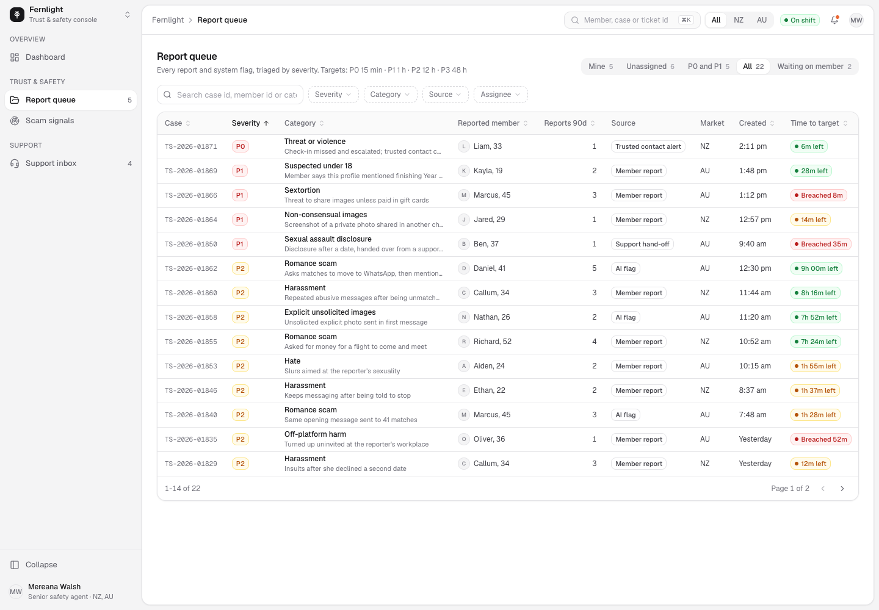Screen dimensions: 879x610
Task: Sort by the Severity column header
Action: tap(250, 123)
